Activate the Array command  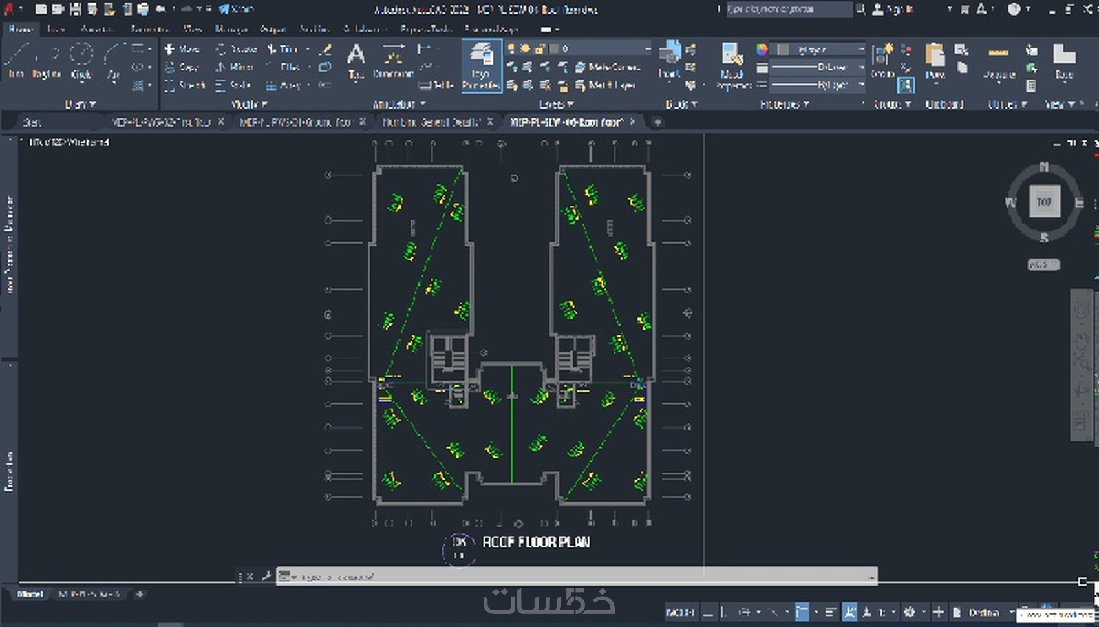coord(284,85)
